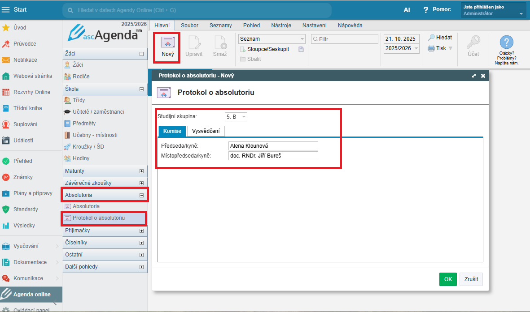530x312 pixels.
Task: Open the Otázky help question icon
Action: coord(506,43)
